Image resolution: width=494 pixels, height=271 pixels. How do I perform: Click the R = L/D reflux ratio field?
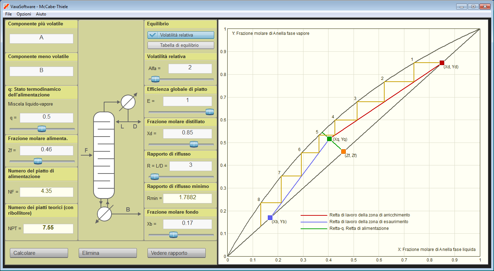(x=191, y=166)
